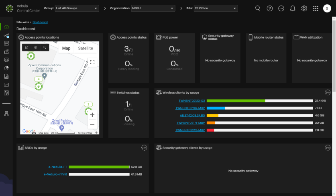Screen dimensions: 336x196
Task: Open the notifications bell
Action: [x=293, y=8]
